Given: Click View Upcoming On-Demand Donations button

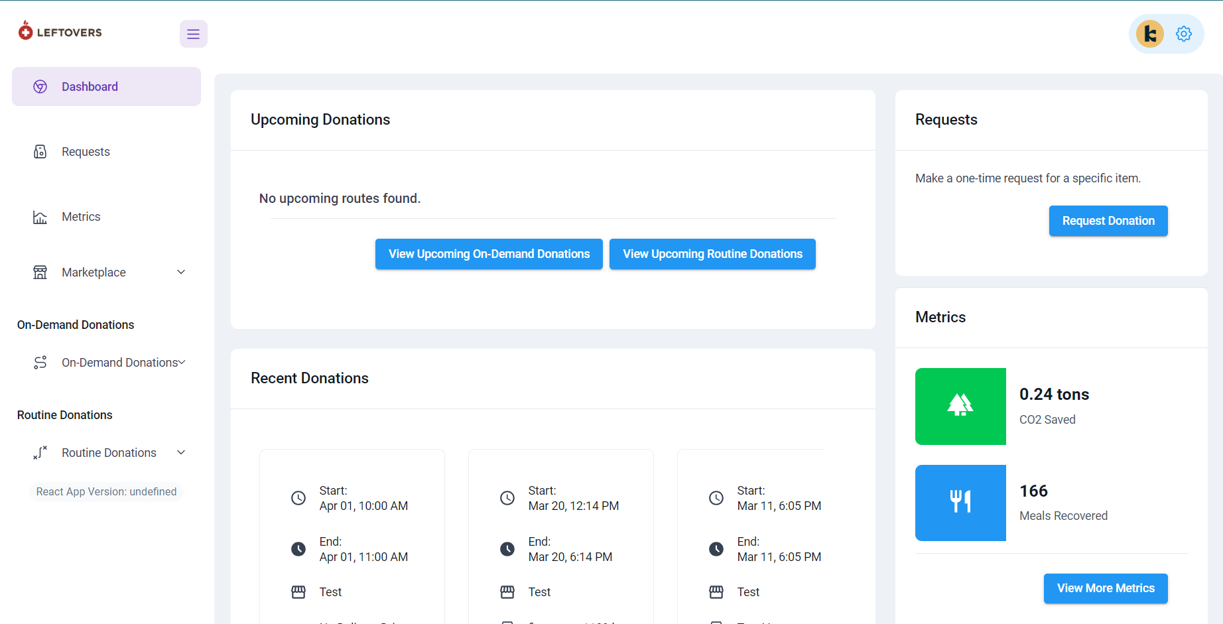Looking at the screenshot, I should pyautogui.click(x=489, y=254).
